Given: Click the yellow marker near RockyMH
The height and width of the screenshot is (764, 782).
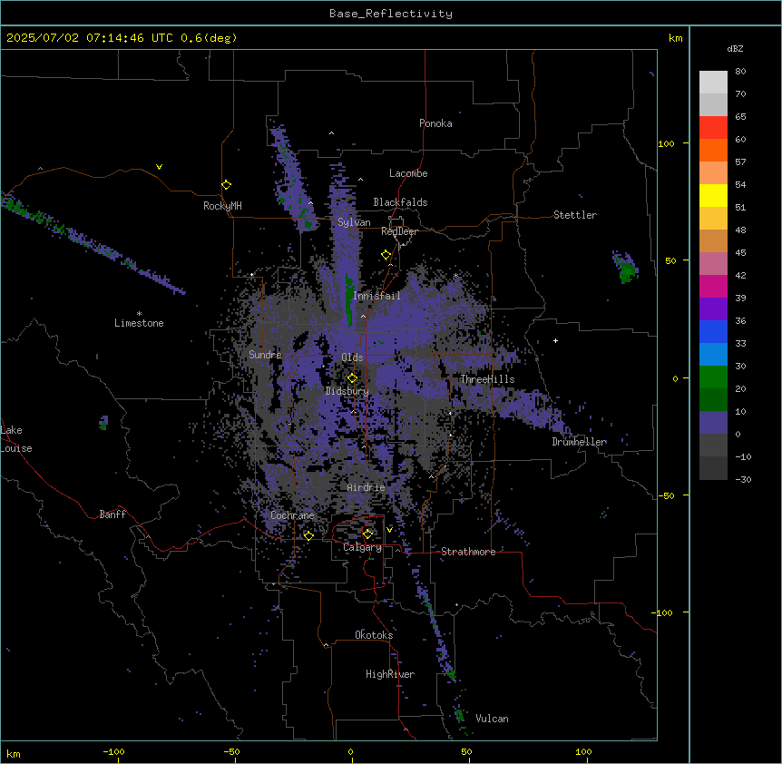Looking at the screenshot, I should [227, 185].
